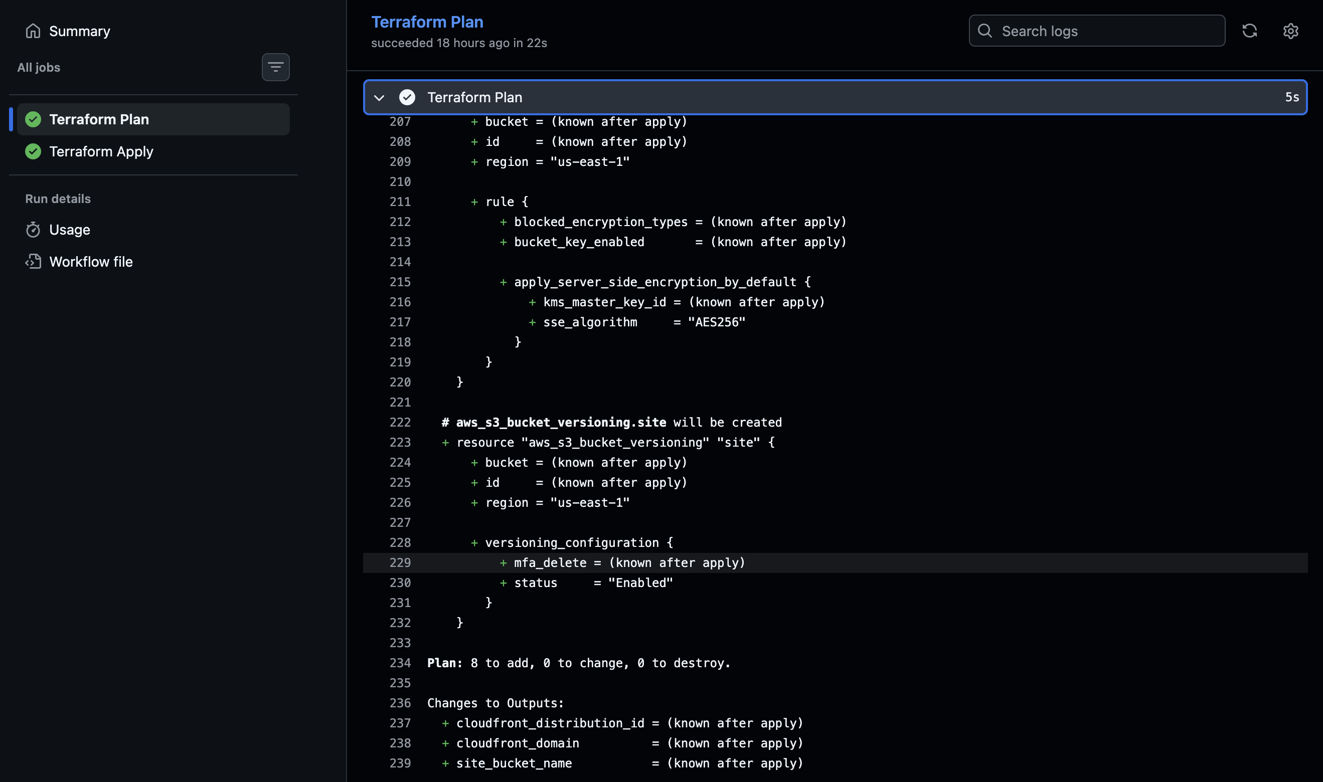1323x782 pixels.
Task: Click the 'All jobs' heading
Action: [39, 68]
